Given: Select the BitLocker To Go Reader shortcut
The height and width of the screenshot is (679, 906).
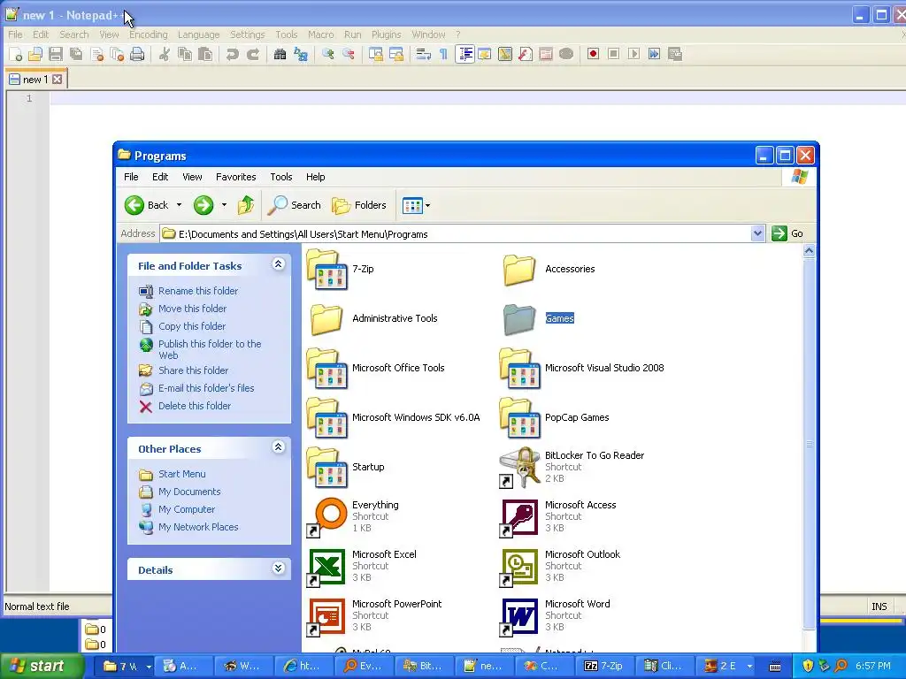Looking at the screenshot, I should coord(572,467).
